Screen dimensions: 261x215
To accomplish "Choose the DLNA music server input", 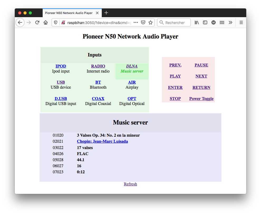I will (x=132, y=66).
